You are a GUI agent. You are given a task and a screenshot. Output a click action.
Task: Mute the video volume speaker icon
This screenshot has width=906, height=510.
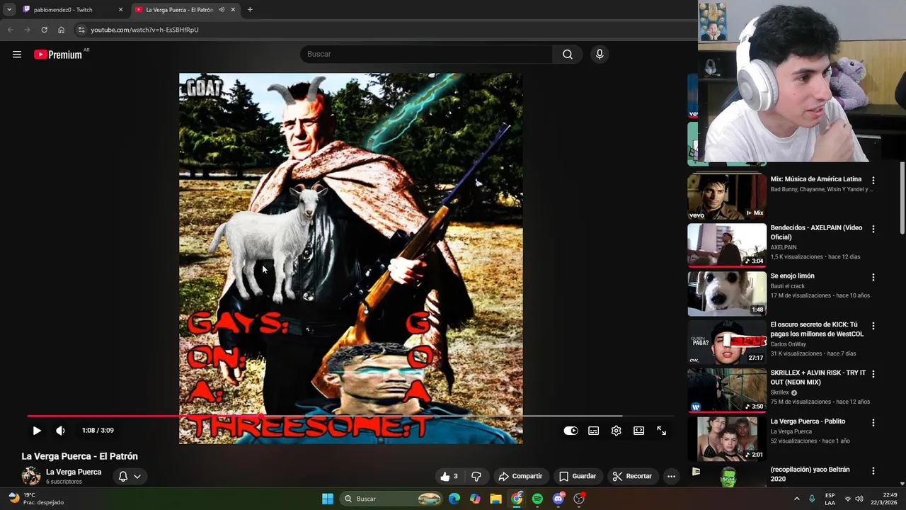60,431
